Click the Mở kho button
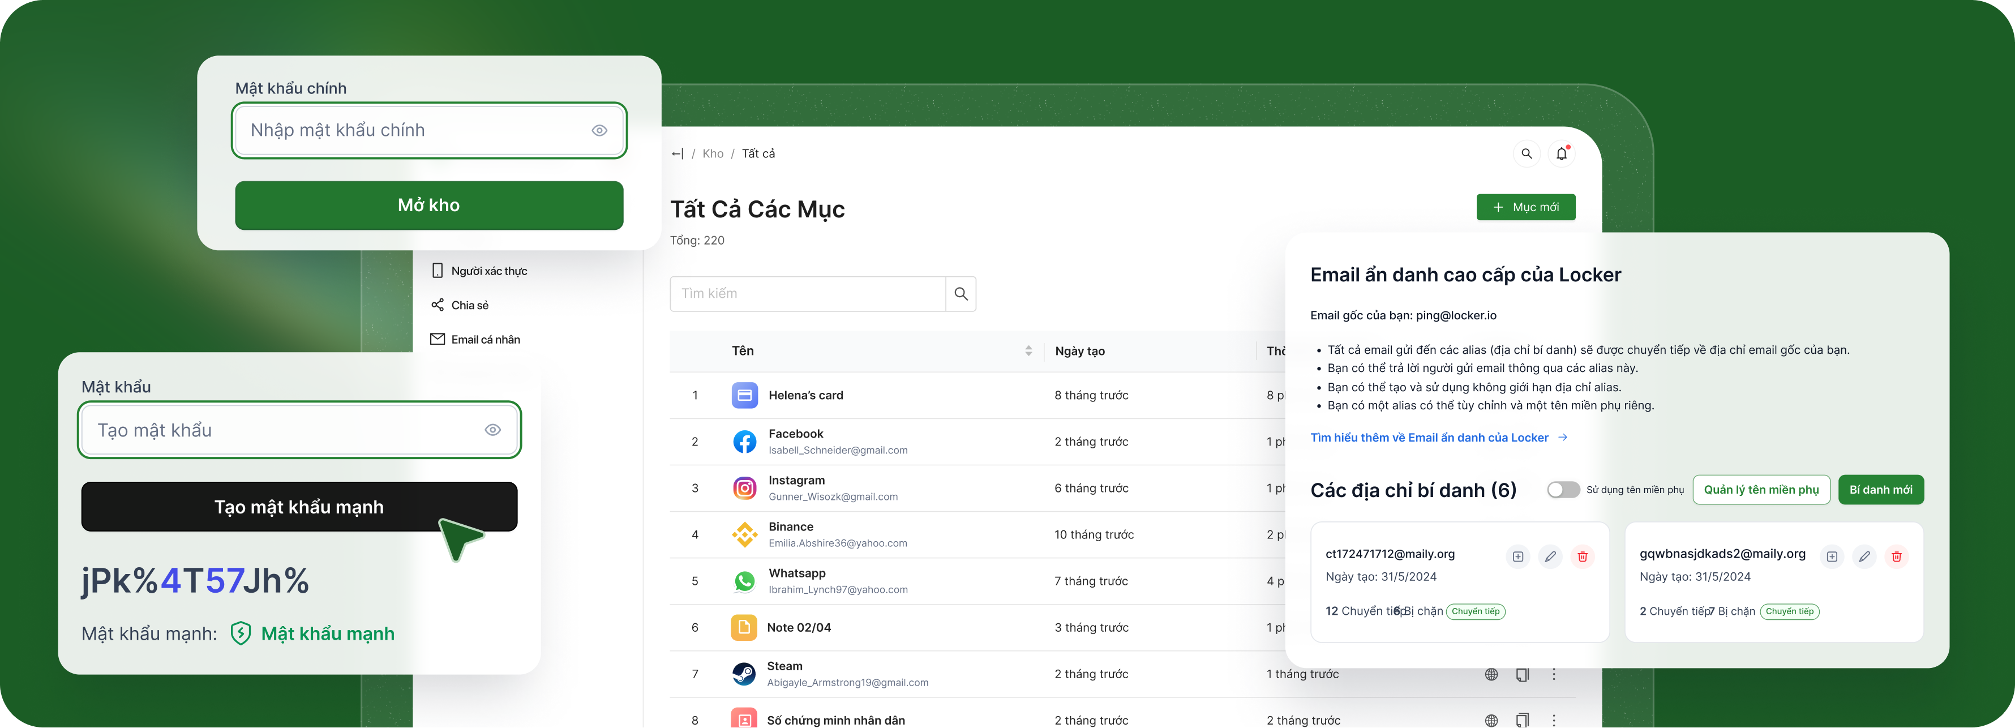The width and height of the screenshot is (2015, 728). click(428, 205)
